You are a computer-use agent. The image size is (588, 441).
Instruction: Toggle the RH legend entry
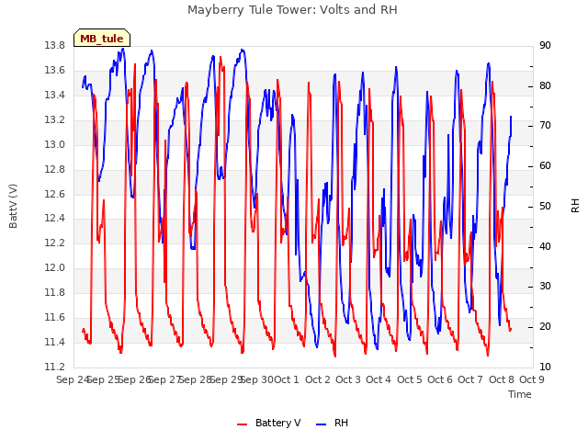pyautogui.click(x=333, y=423)
